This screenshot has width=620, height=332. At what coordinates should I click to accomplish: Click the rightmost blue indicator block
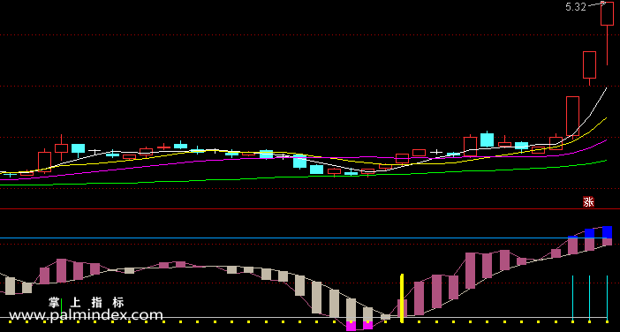(x=608, y=232)
